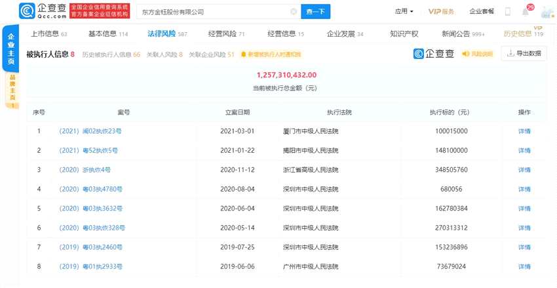Open 历史信息 VIP tab
Viewport: 557px width, 288px height.
pos(524,33)
